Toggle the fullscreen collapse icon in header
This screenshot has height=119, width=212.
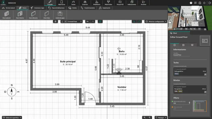pyautogui.click(x=204, y=3)
